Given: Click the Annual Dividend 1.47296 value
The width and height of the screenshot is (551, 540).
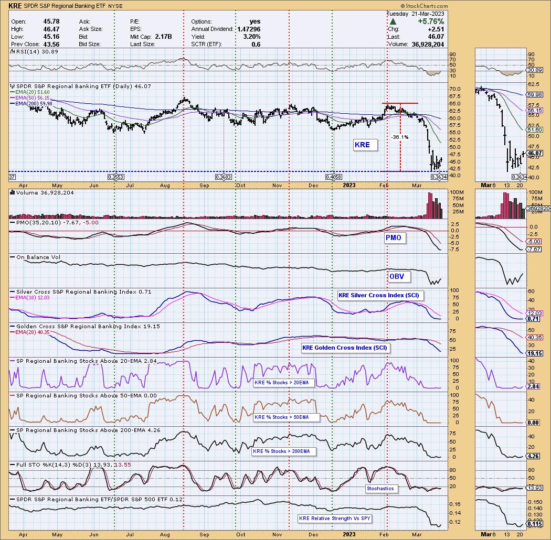Looking at the screenshot, I should pos(249,29).
